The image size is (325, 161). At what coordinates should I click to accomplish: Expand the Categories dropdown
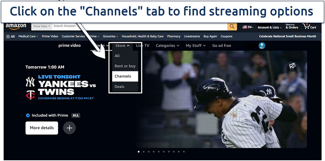[x=167, y=46]
